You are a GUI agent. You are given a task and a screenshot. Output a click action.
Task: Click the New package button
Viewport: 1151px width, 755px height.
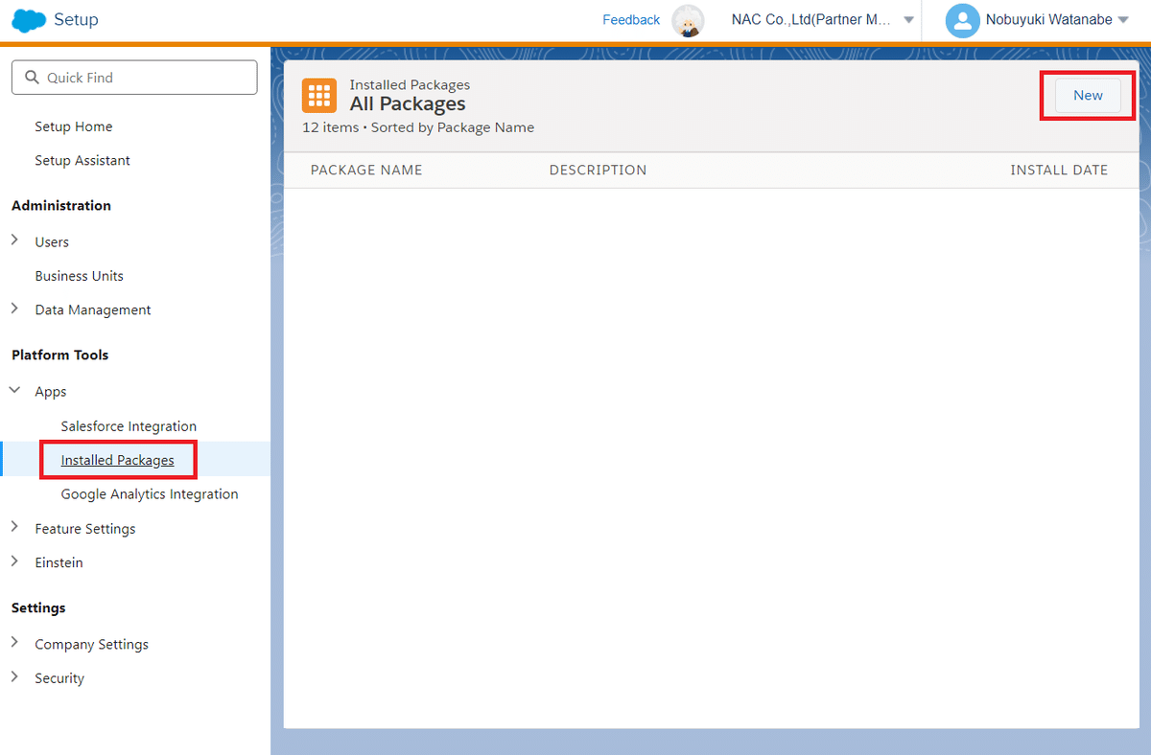(x=1088, y=95)
